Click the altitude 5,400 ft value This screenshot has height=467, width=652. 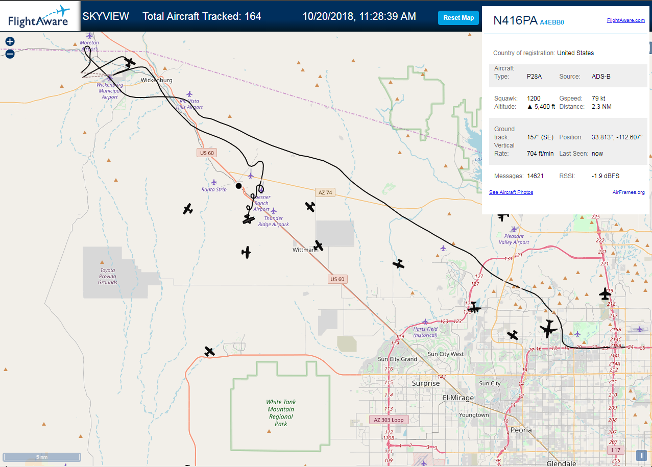click(x=541, y=107)
